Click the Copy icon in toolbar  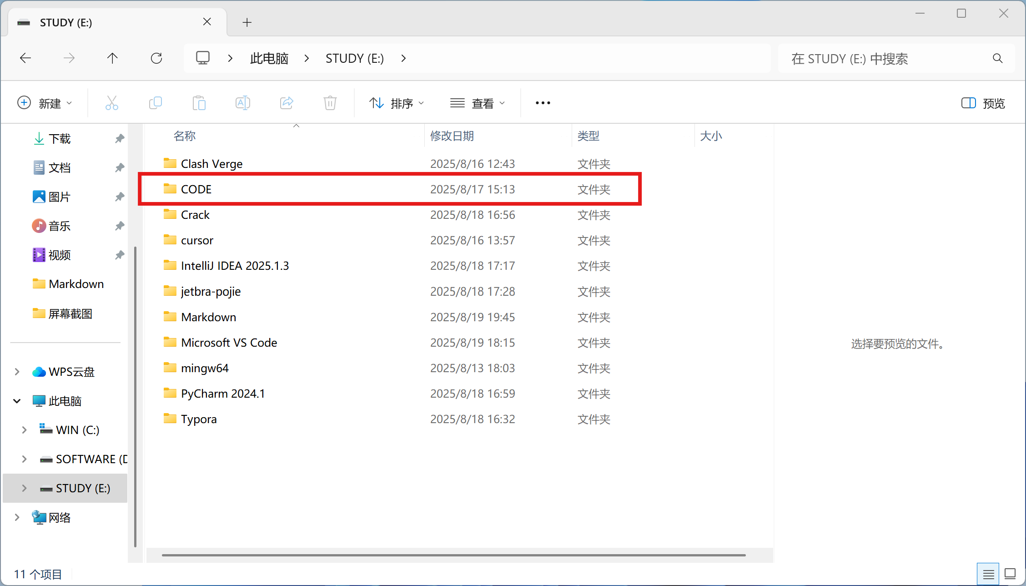click(x=155, y=103)
